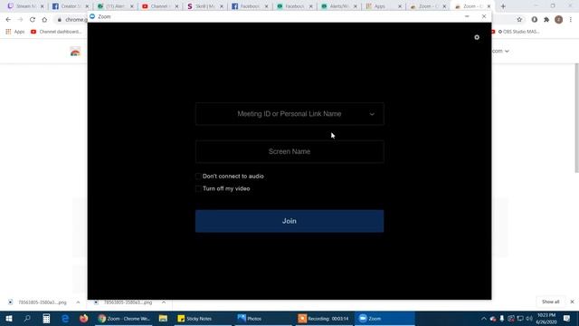This screenshot has width=579, height=326.
Task: Click the rainbow logo on the webpage
Action: coord(75,52)
